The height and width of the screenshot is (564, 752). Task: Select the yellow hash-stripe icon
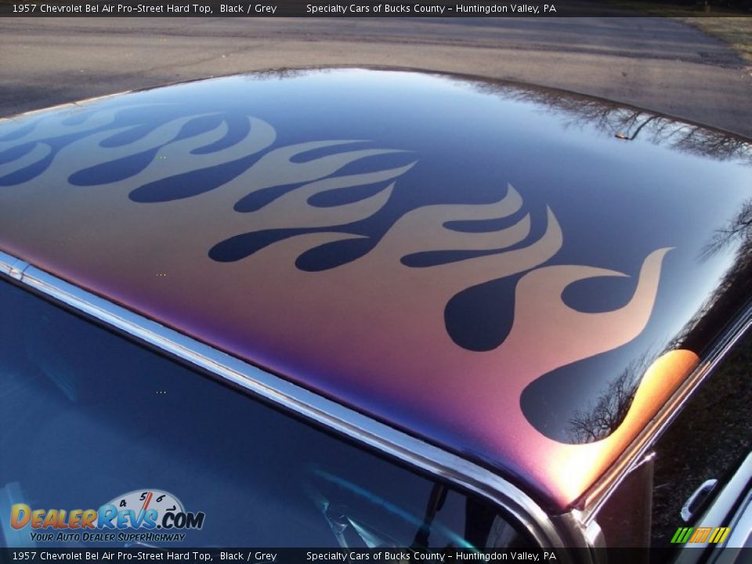click(x=719, y=535)
